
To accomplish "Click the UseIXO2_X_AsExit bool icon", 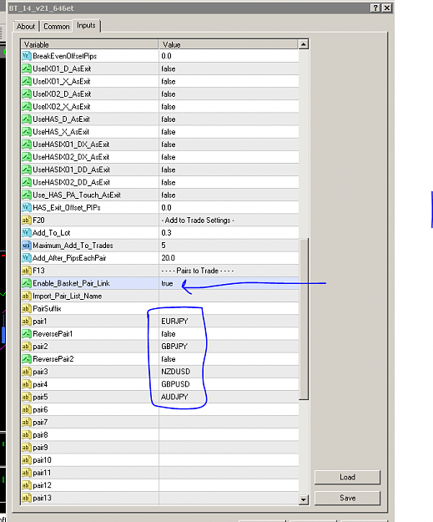I will point(26,107).
